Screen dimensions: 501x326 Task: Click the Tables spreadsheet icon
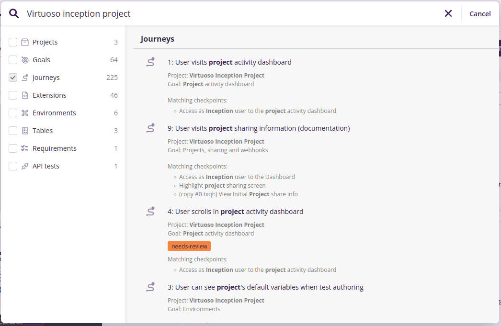25,131
